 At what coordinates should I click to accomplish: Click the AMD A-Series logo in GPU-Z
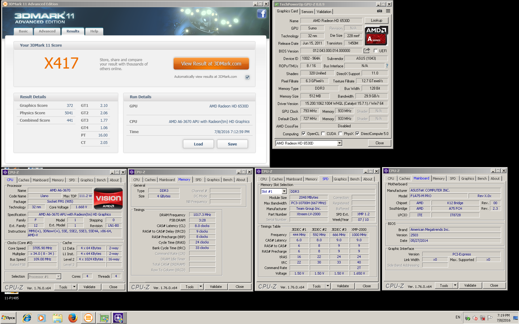(x=376, y=36)
